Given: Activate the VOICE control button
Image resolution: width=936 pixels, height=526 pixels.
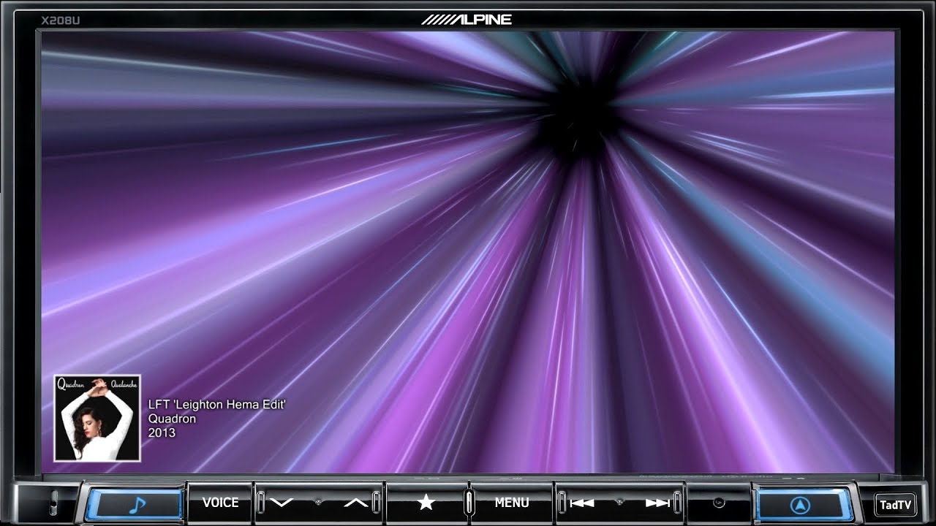Looking at the screenshot, I should [x=220, y=503].
